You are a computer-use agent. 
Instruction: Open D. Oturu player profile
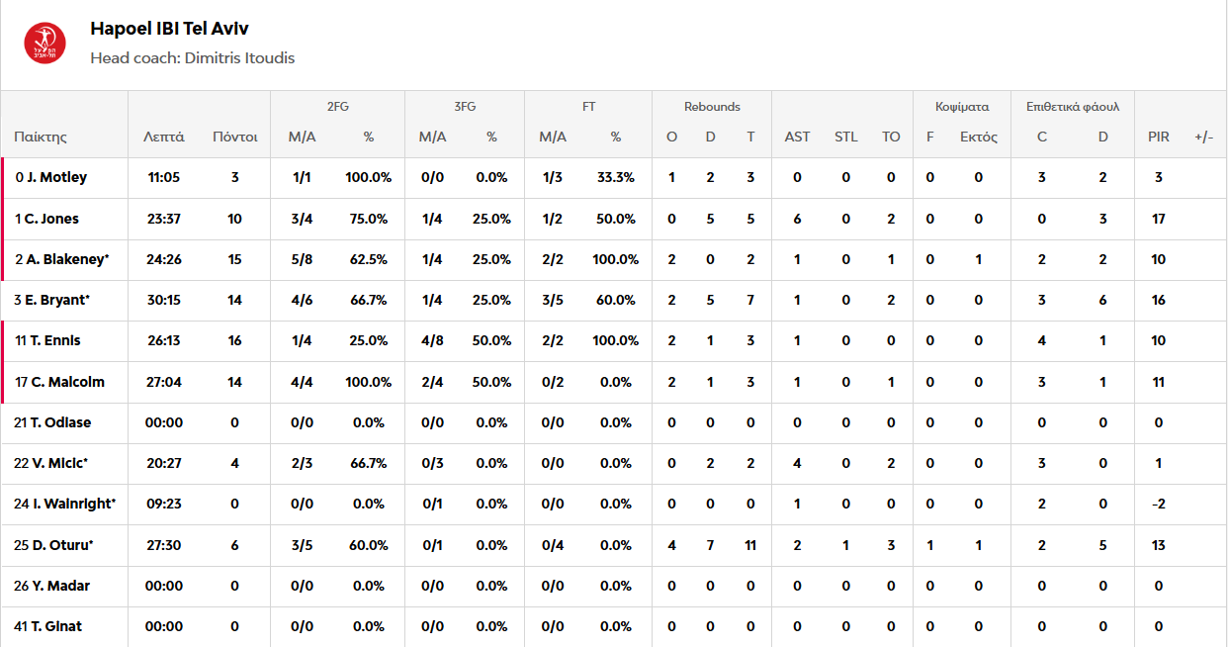(x=60, y=545)
